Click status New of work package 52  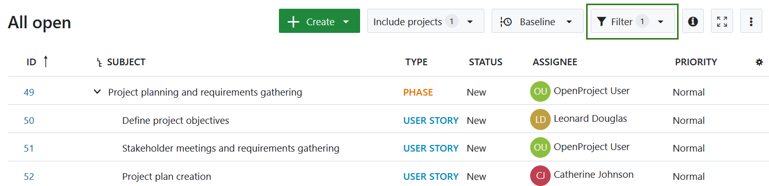coord(476,177)
